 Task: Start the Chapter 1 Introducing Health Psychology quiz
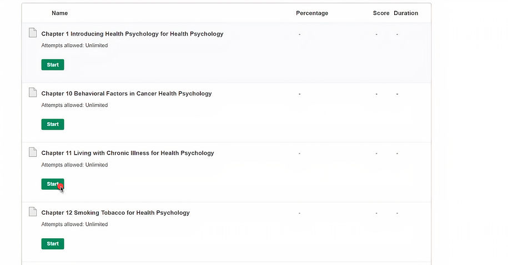pyautogui.click(x=53, y=65)
